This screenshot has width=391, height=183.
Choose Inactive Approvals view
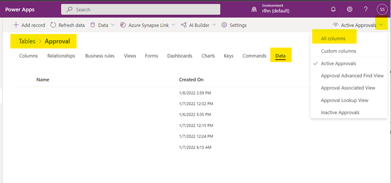[340, 113]
